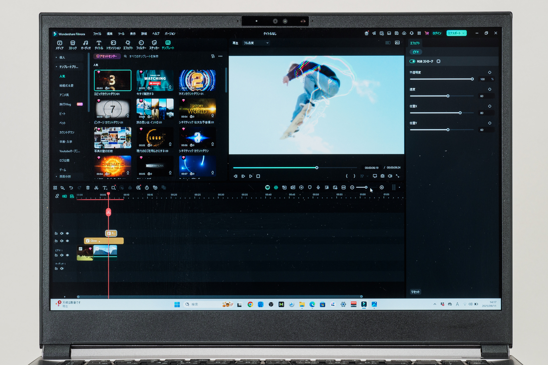
Task: Click the delete trash icon in timeline toolbar
Action: pyautogui.click(x=88, y=188)
